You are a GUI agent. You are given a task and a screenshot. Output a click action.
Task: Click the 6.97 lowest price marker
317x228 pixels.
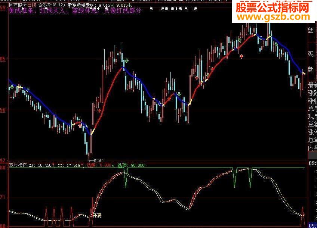pyautogui.click(x=96, y=160)
